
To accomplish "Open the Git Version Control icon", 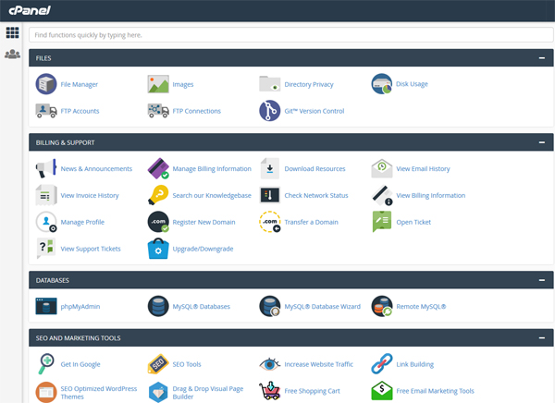I will pyautogui.click(x=270, y=111).
